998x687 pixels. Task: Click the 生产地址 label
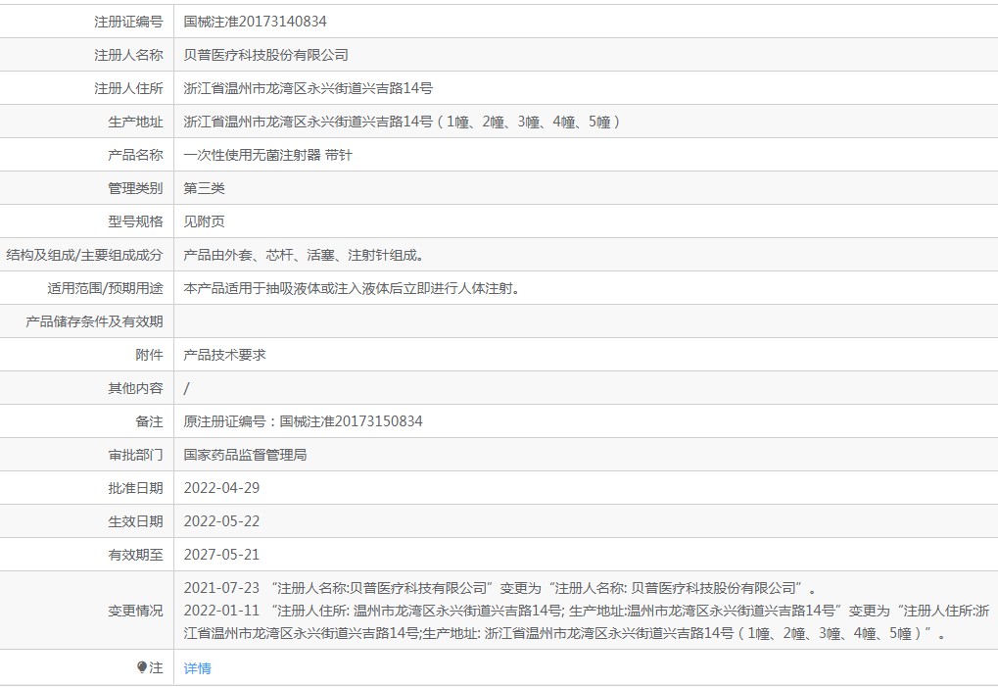135,122
